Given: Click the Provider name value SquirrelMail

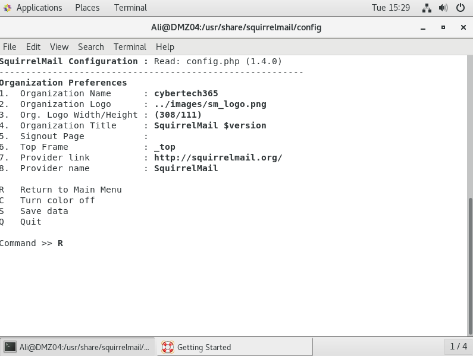Looking at the screenshot, I should tap(186, 169).
